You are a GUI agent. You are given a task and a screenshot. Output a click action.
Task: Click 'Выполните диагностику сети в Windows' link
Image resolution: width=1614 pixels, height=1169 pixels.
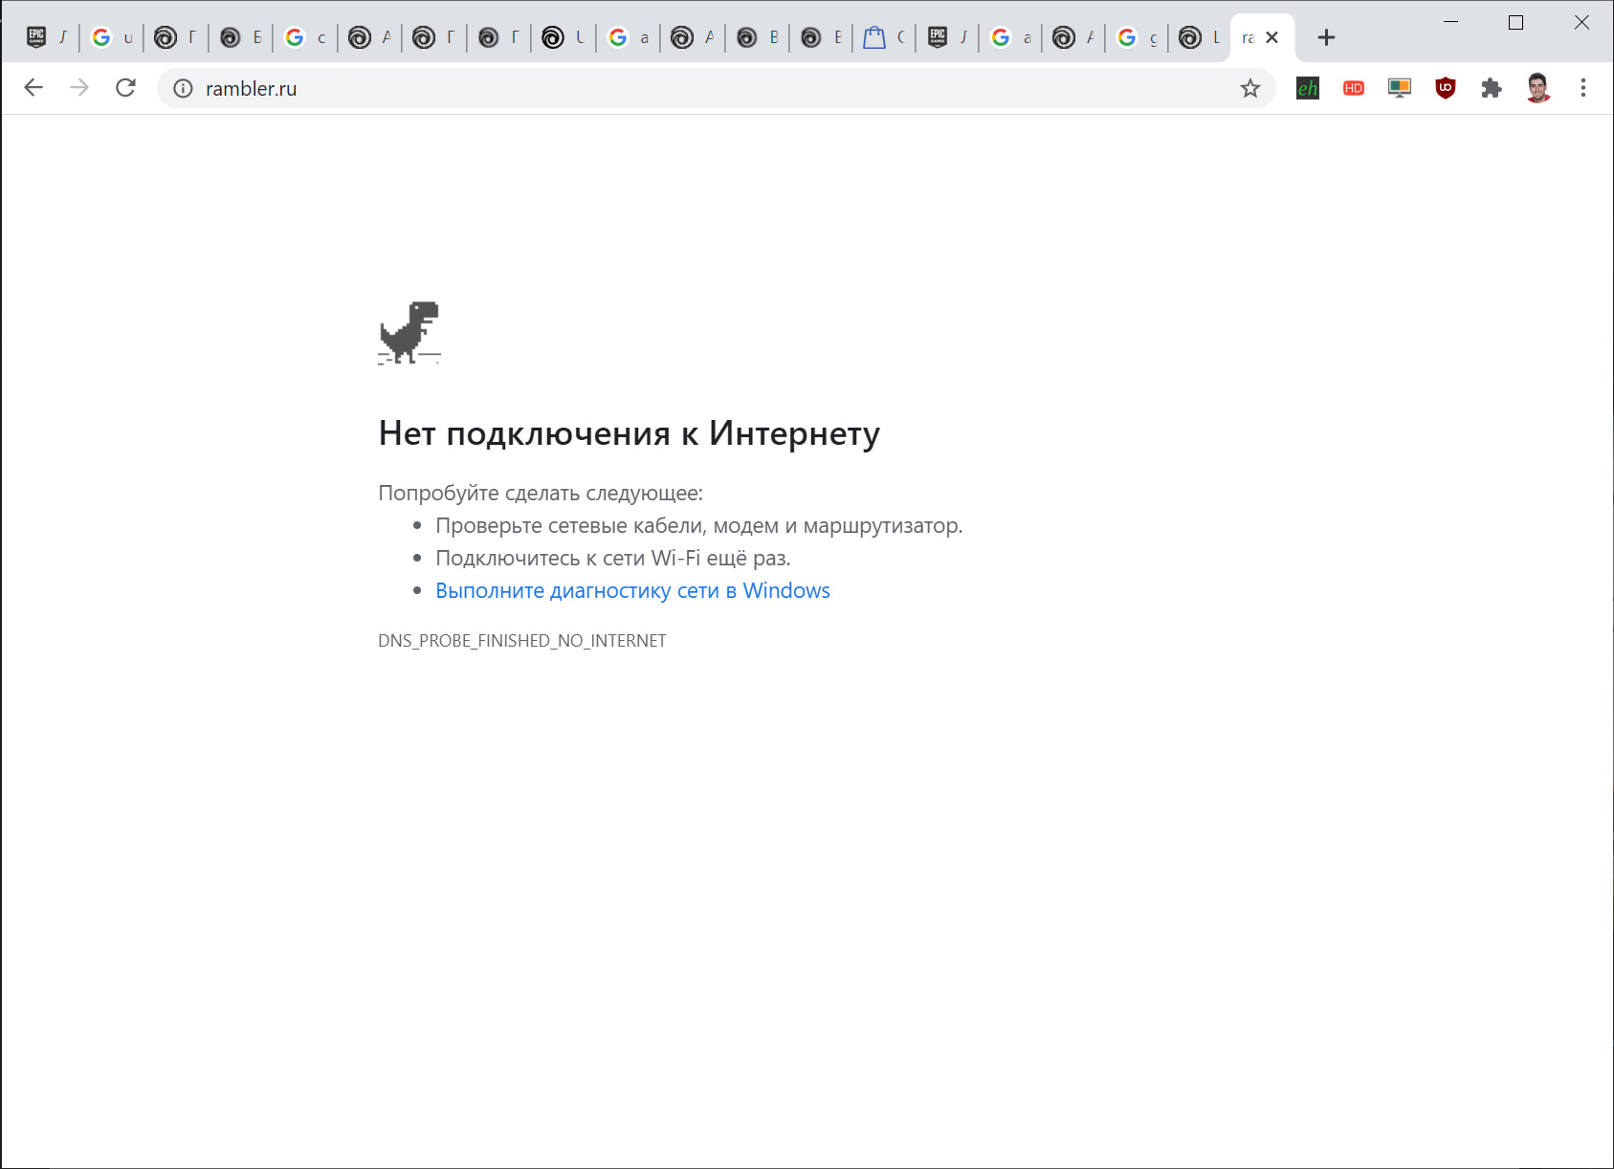pyautogui.click(x=632, y=590)
